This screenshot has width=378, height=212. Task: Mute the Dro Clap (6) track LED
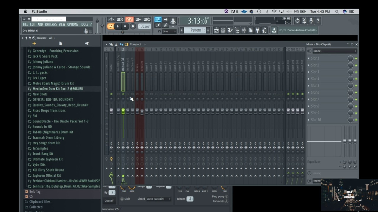pos(123,94)
